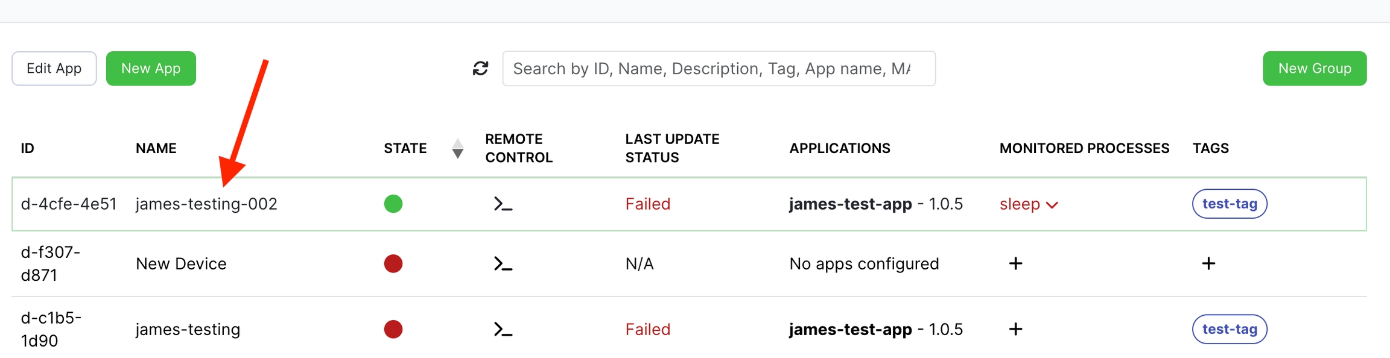Select the james-testing-002 device name
The image size is (1390, 358).
(206, 204)
